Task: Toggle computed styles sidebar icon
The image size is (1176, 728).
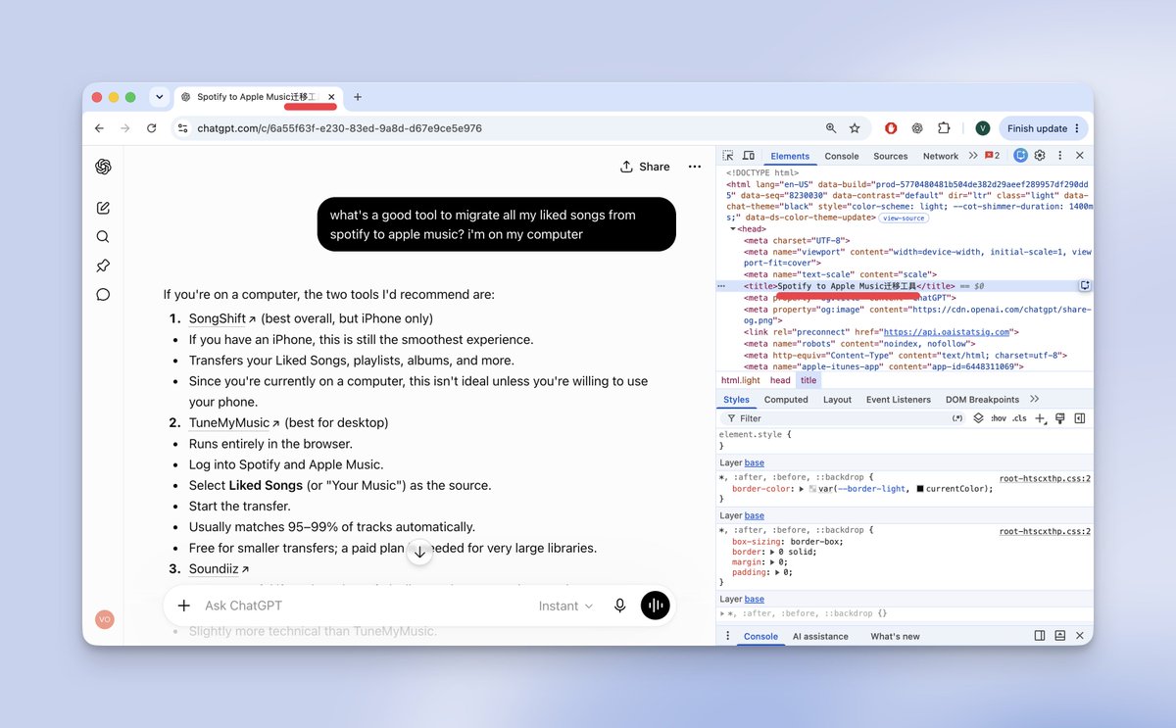Action: point(1079,418)
